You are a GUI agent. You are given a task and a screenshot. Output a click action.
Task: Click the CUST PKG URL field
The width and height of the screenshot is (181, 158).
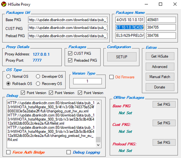(x=67, y=28)
